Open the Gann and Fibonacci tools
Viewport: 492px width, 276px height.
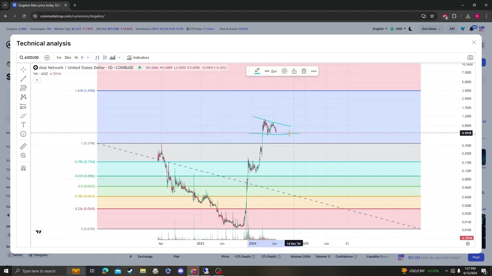[x=23, y=88]
